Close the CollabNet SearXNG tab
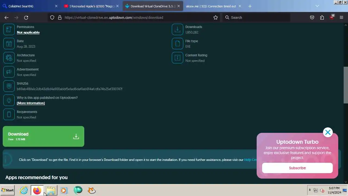The height and width of the screenshot is (196, 348). click(x=56, y=6)
